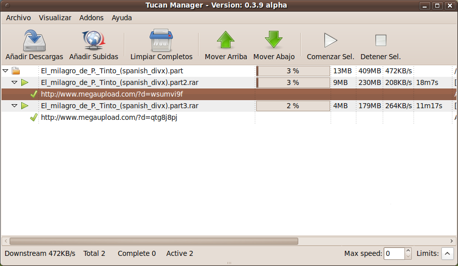Open the Ayuda menu
This screenshot has width=458, height=266.
(x=121, y=18)
